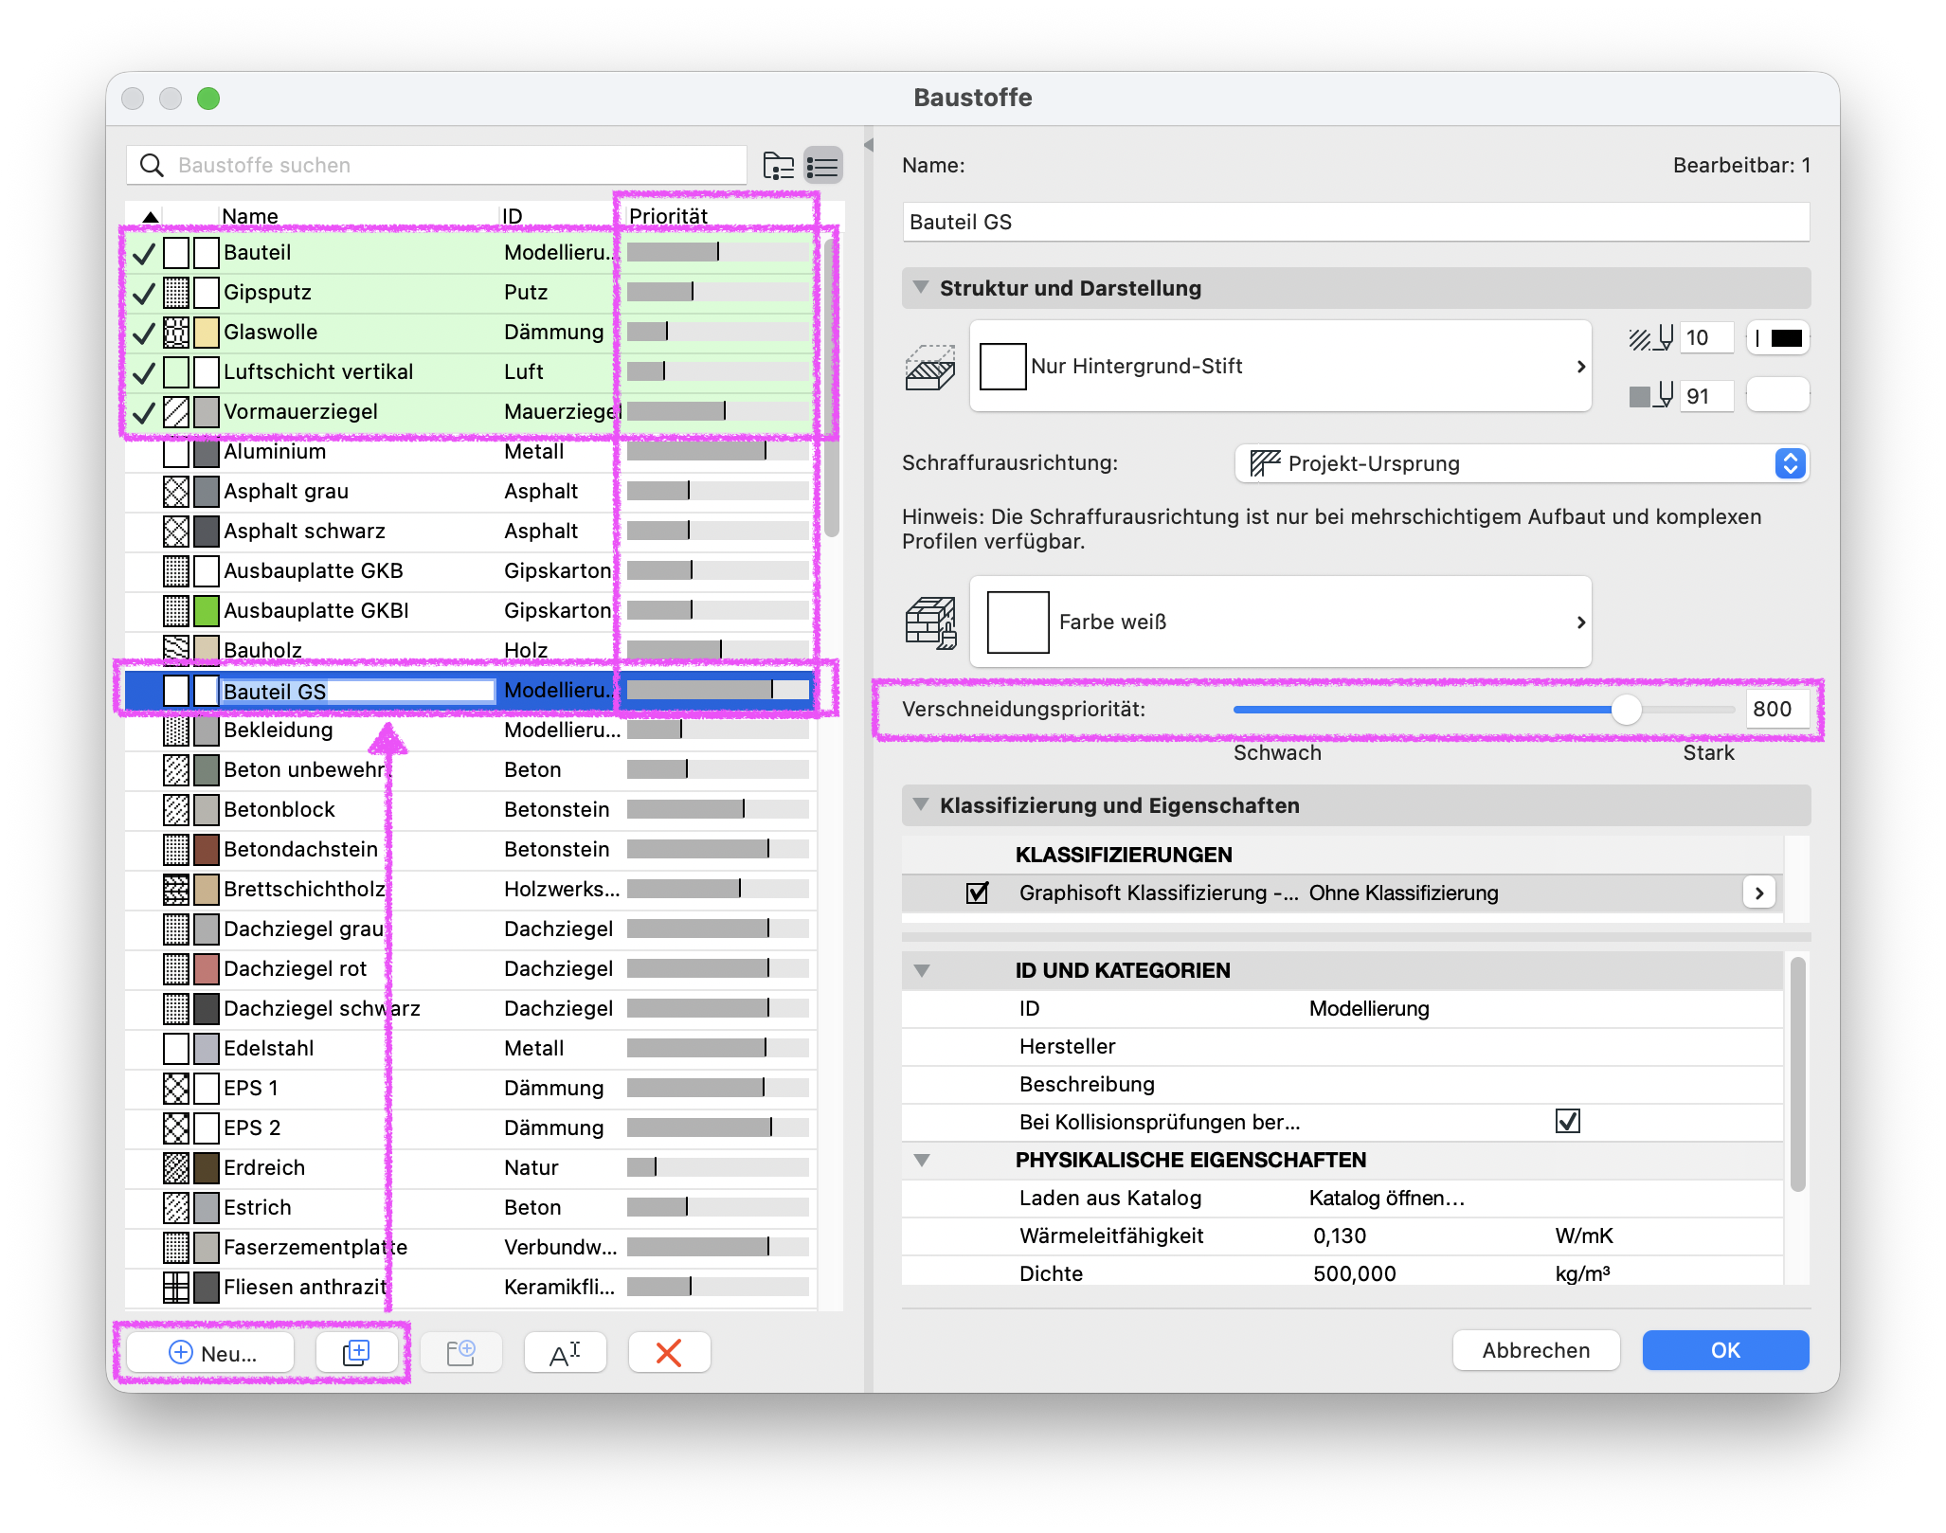Click the cut fill hatch icon
Image resolution: width=1946 pixels, height=1533 pixels.
point(930,367)
